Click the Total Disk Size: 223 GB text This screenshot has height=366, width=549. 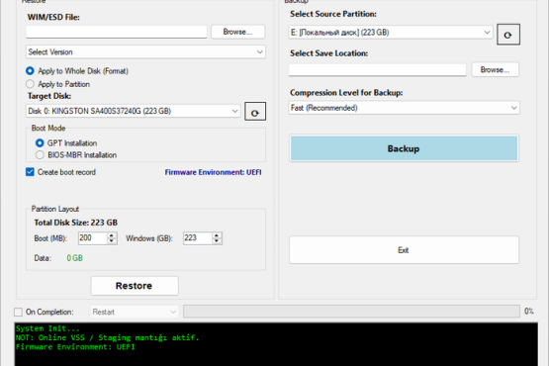click(75, 223)
